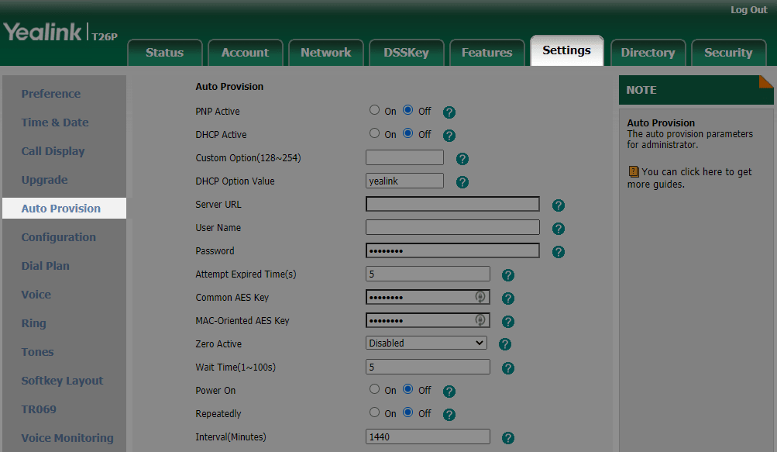Switch to the Features tab

point(487,53)
